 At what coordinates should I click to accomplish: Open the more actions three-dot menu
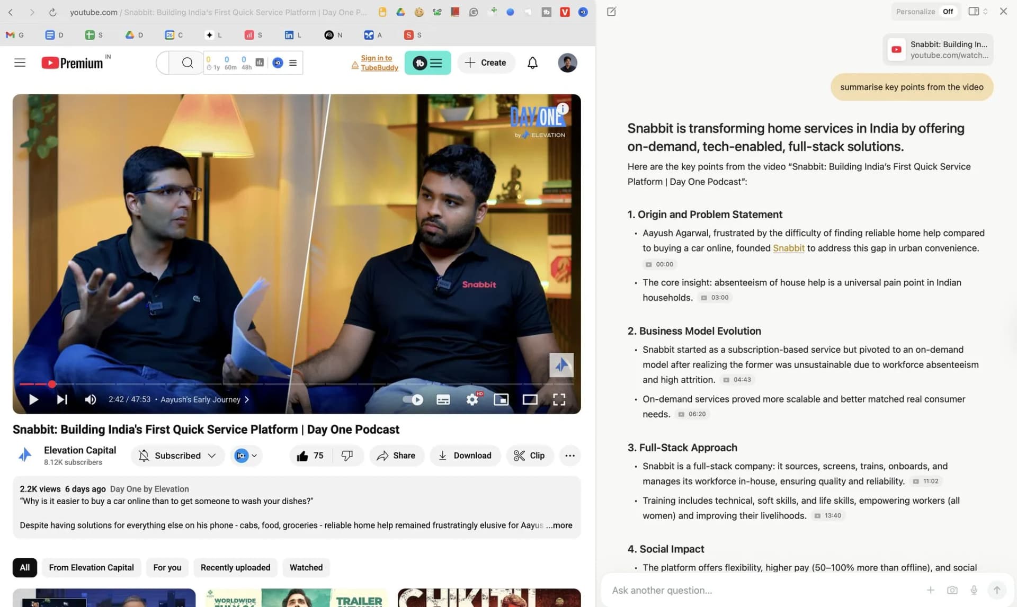[x=569, y=456]
